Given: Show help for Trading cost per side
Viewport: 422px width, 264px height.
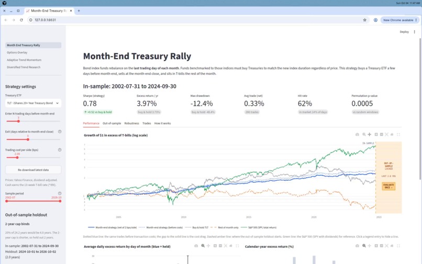Looking at the screenshot, I should click(60, 150).
